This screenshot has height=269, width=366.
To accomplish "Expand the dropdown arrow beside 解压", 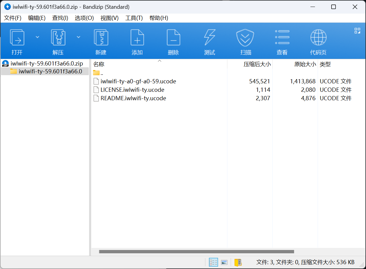I will (x=79, y=37).
